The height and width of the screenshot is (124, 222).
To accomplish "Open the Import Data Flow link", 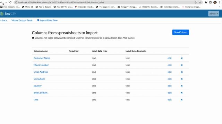I will click(47, 20).
